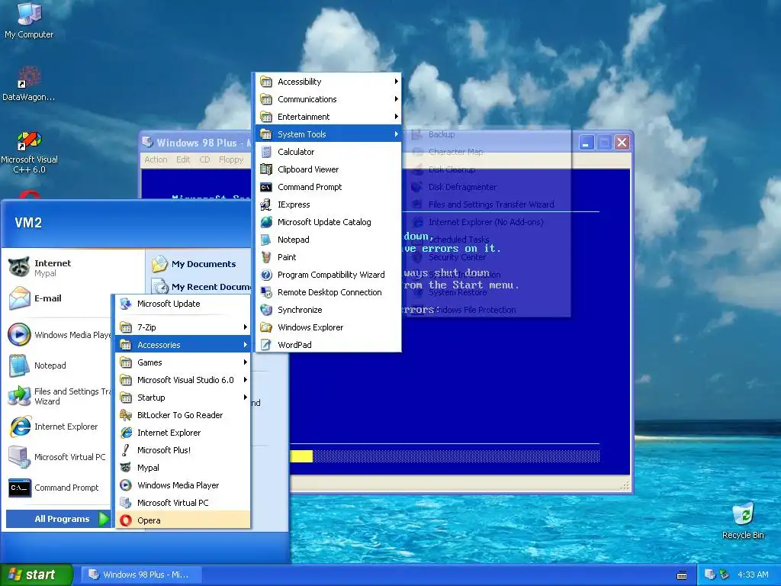The width and height of the screenshot is (781, 586).
Task: Open My Recent Documents in start menu
Action: 201,287
